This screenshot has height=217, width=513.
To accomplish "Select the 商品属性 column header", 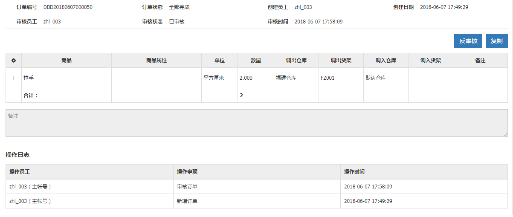I will tap(157, 61).
